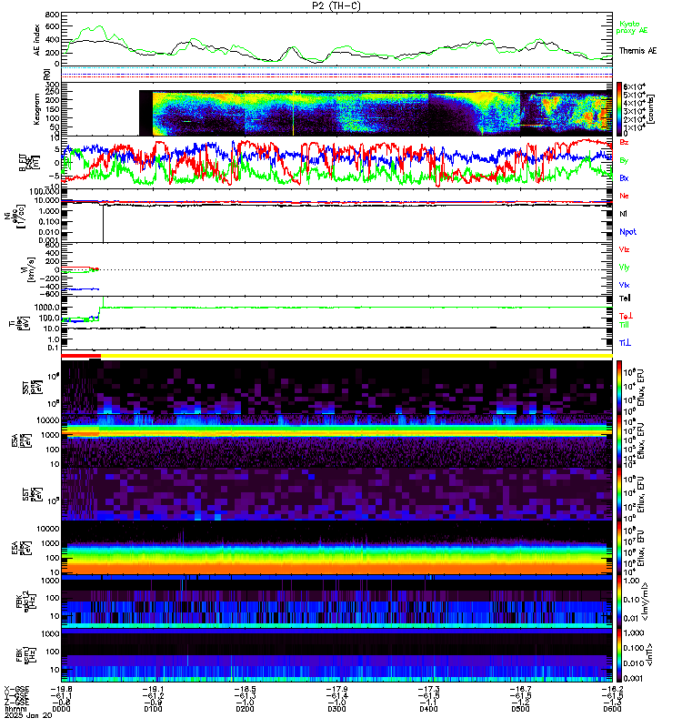682x728 pixels.
Task: Click the ESA ions Eflux color bar
Action: point(619,440)
